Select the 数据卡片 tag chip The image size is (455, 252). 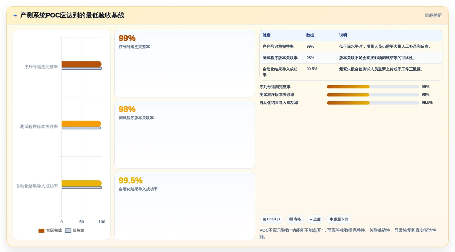coord(339,219)
